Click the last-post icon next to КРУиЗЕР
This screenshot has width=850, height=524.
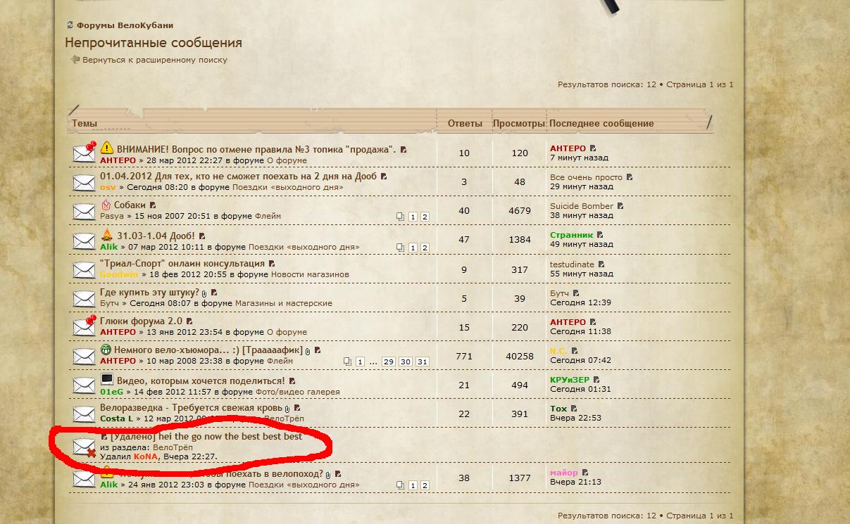coord(596,380)
